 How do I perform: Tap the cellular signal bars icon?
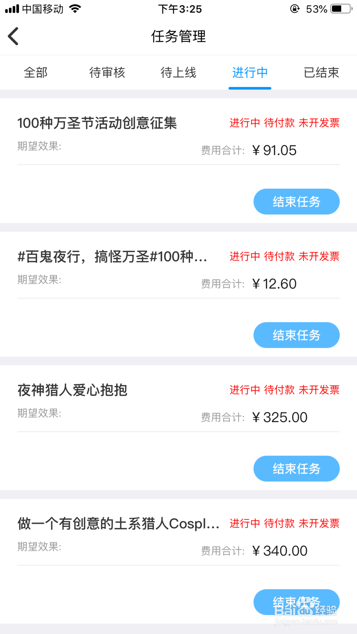point(12,9)
